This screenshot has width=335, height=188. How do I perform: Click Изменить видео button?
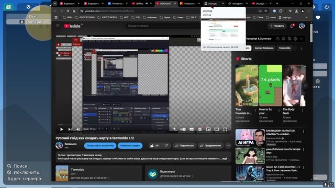pos(130,146)
